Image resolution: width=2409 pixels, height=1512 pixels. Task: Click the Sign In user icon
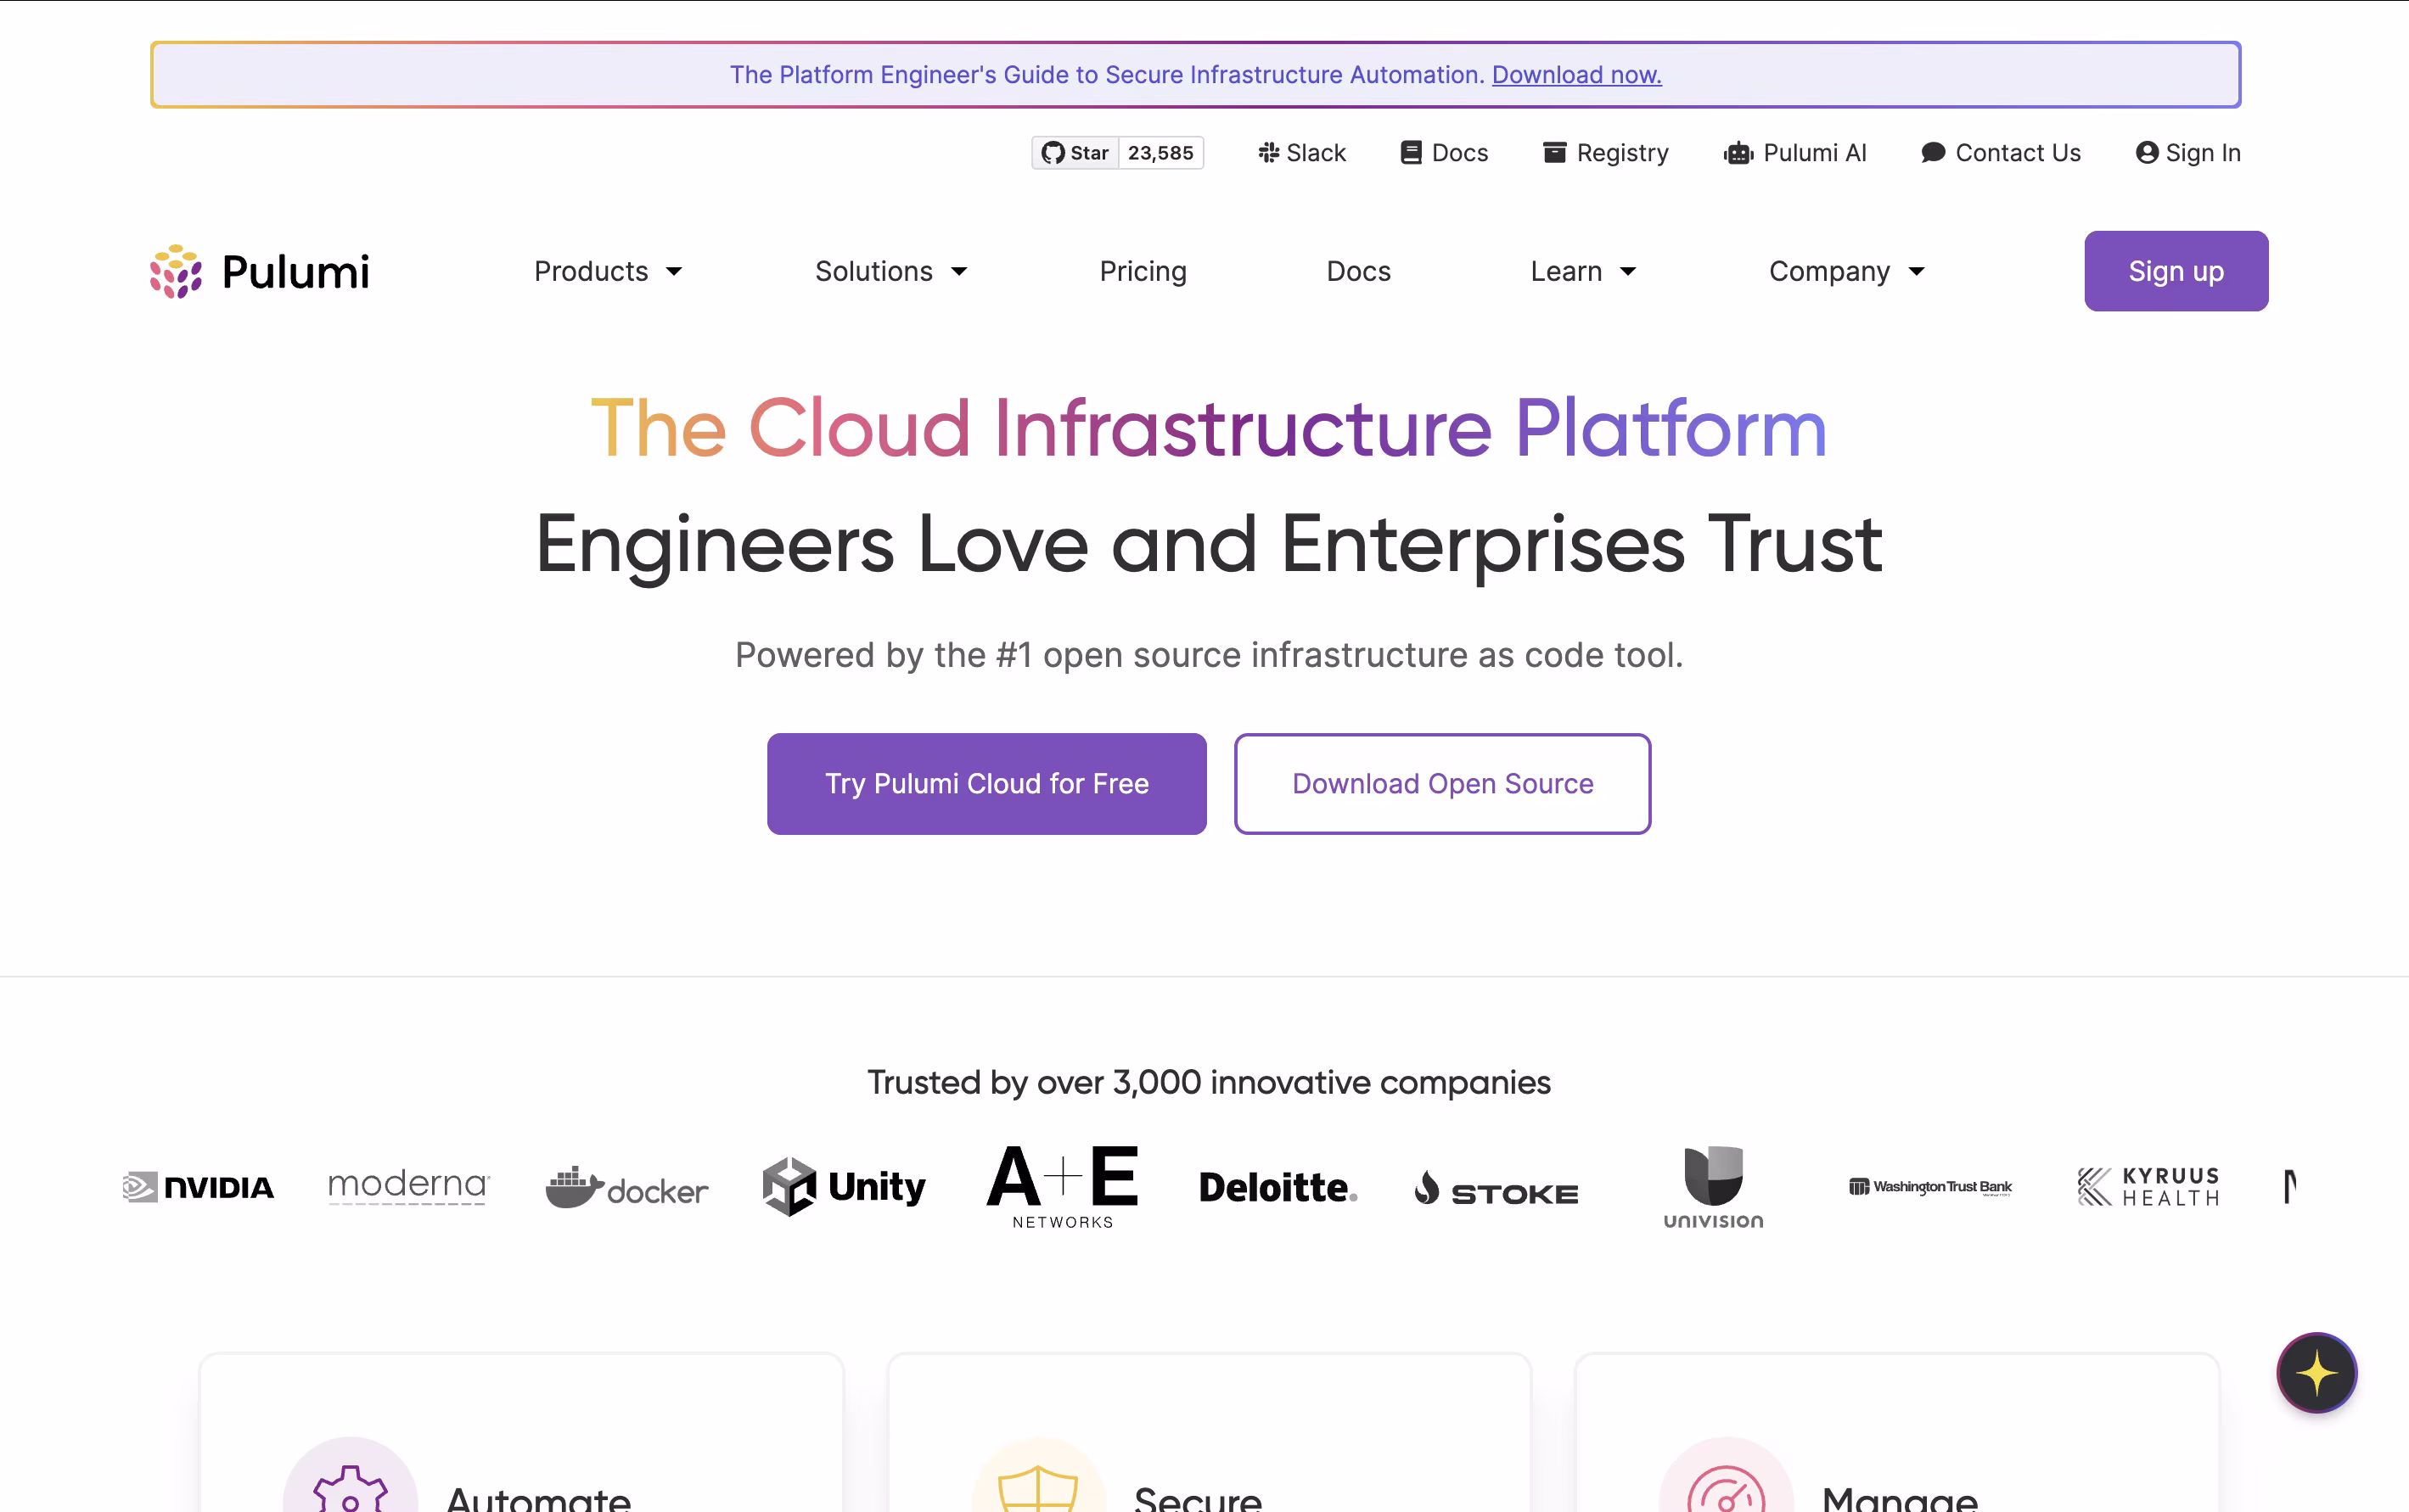point(2147,153)
